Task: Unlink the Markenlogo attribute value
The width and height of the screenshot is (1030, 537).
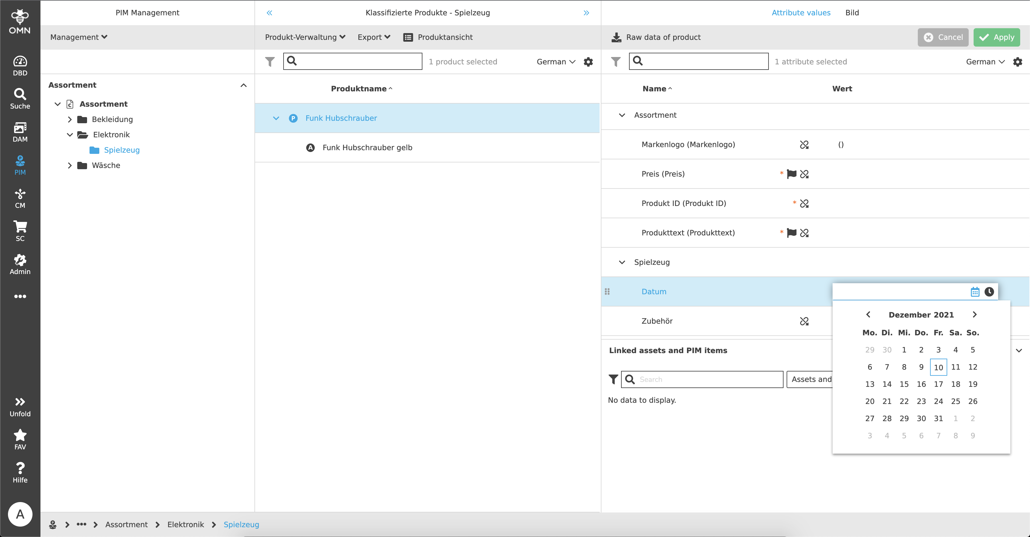Action: click(804, 144)
